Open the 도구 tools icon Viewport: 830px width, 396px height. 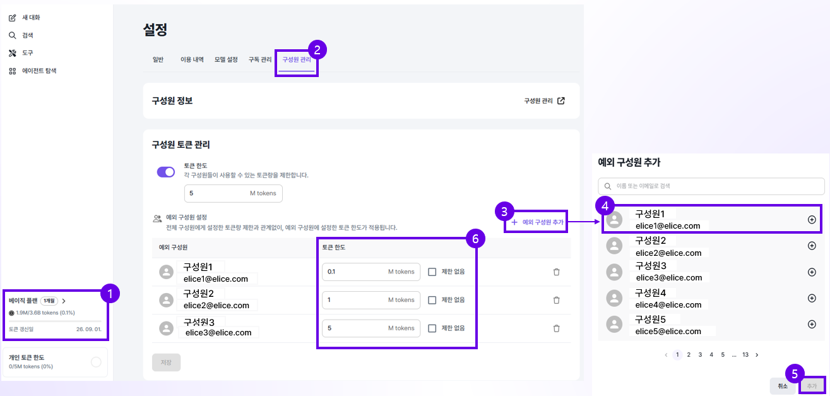pos(12,53)
